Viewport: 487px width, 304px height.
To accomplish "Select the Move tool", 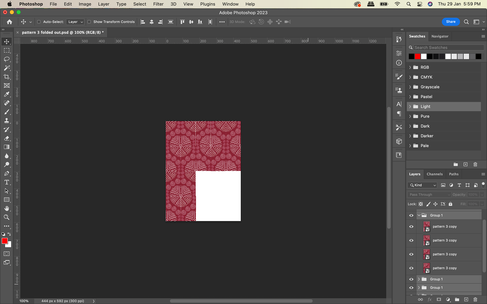I will 7,41.
